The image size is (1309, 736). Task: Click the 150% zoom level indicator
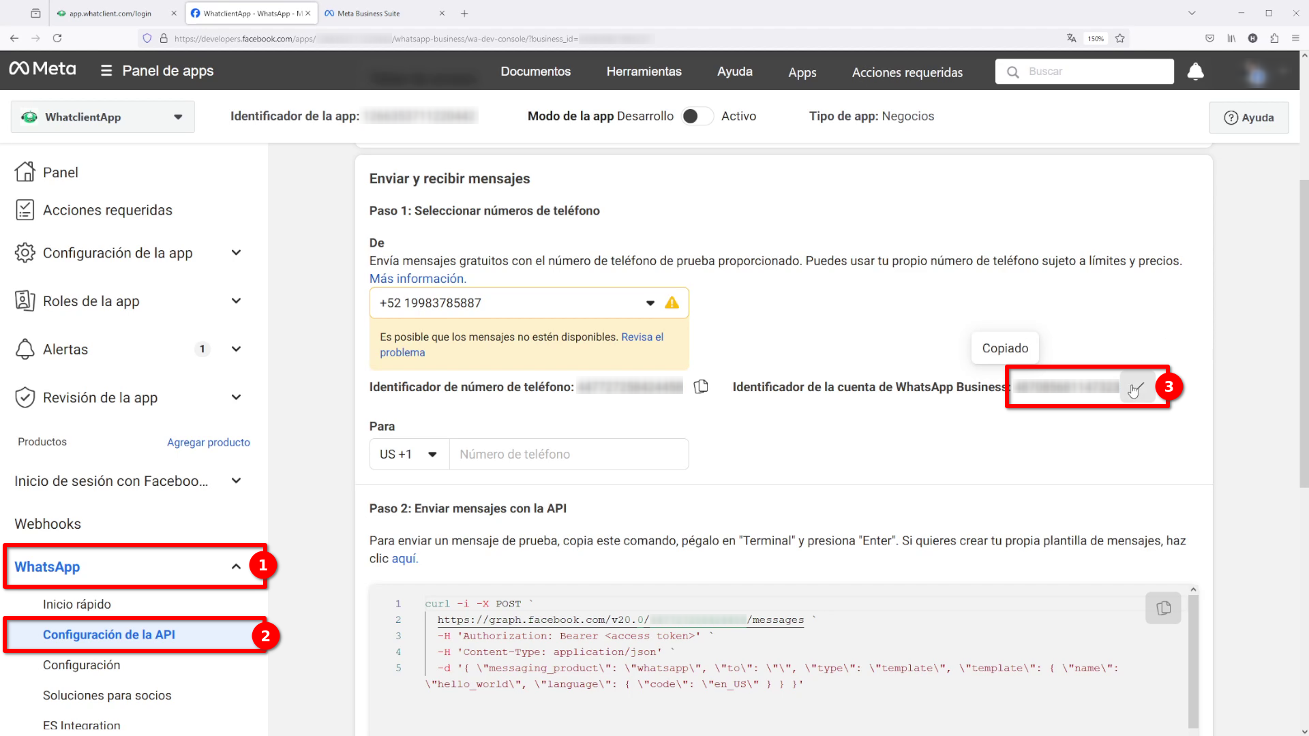(1095, 38)
